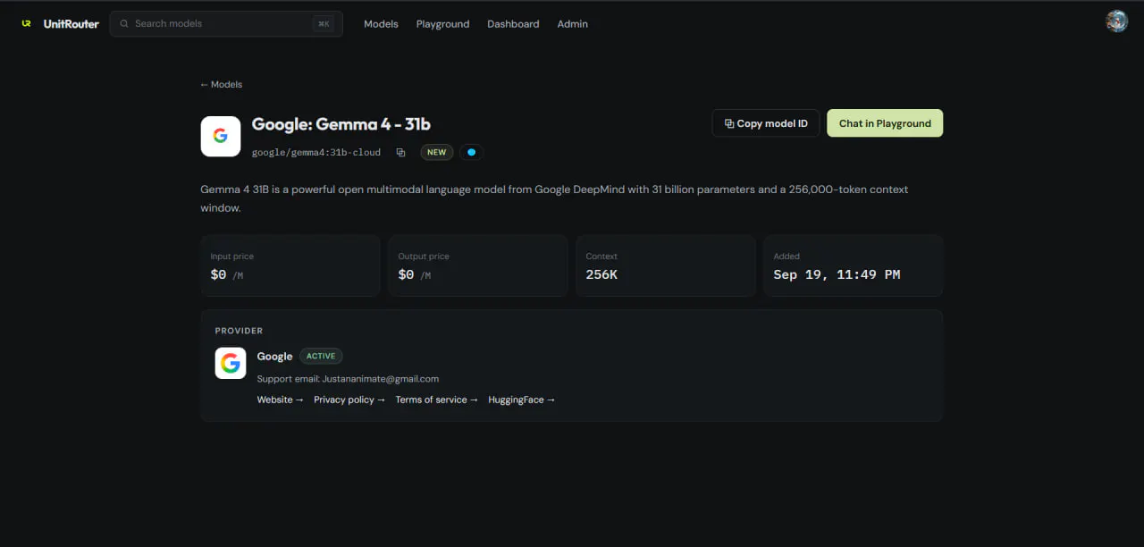The image size is (1144, 547).
Task: Go back via the ← Models link
Action: point(222,84)
